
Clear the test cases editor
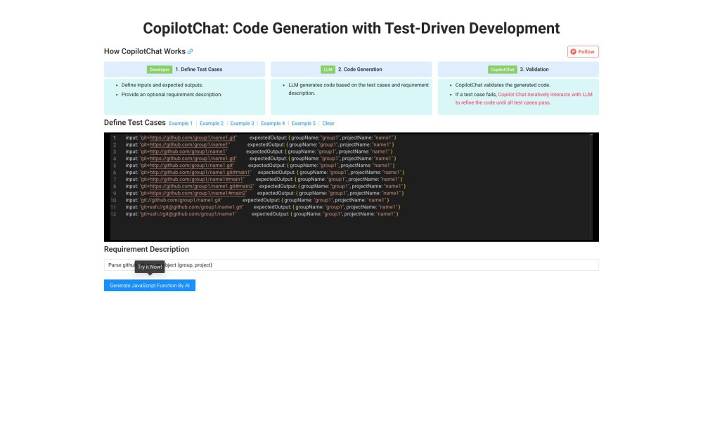pyautogui.click(x=328, y=123)
